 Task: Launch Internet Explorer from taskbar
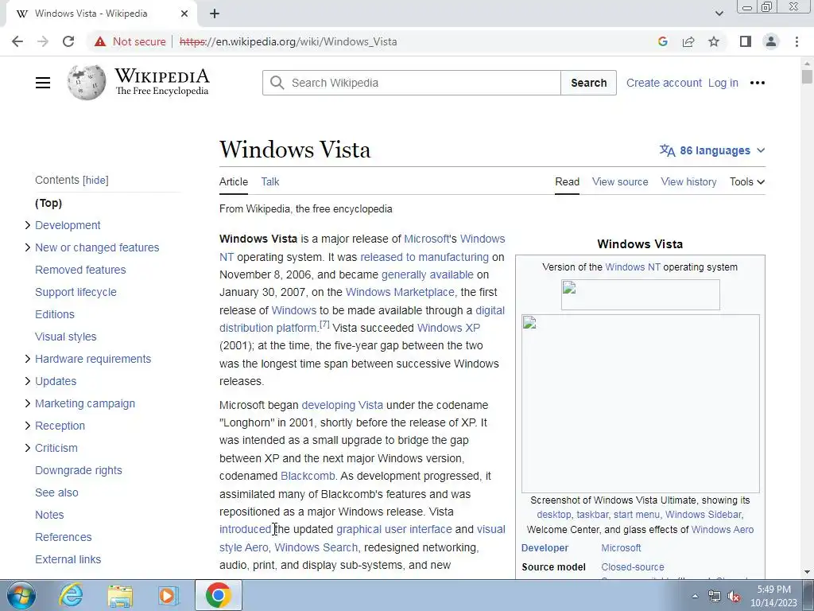71,595
